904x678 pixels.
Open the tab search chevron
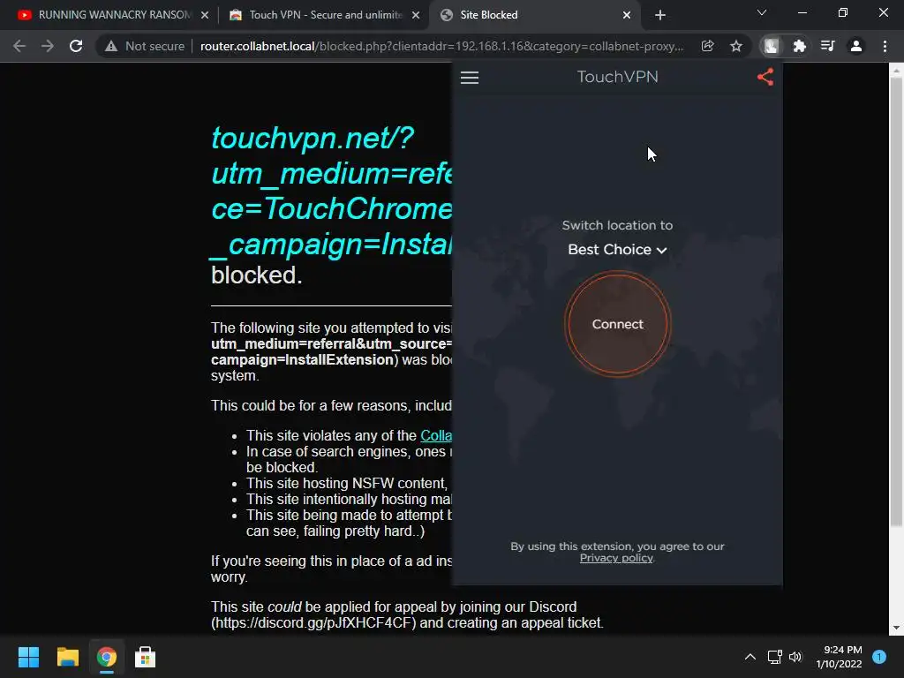pos(762,12)
